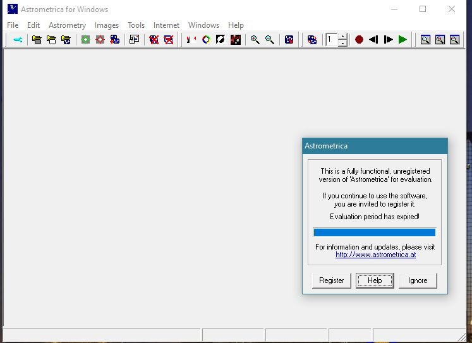Step backward with the black left arrow
The image size is (472, 343).
tap(373, 40)
